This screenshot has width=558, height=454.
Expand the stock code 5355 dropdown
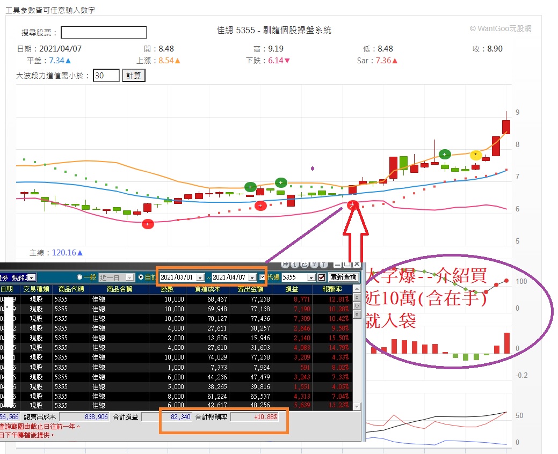point(311,277)
